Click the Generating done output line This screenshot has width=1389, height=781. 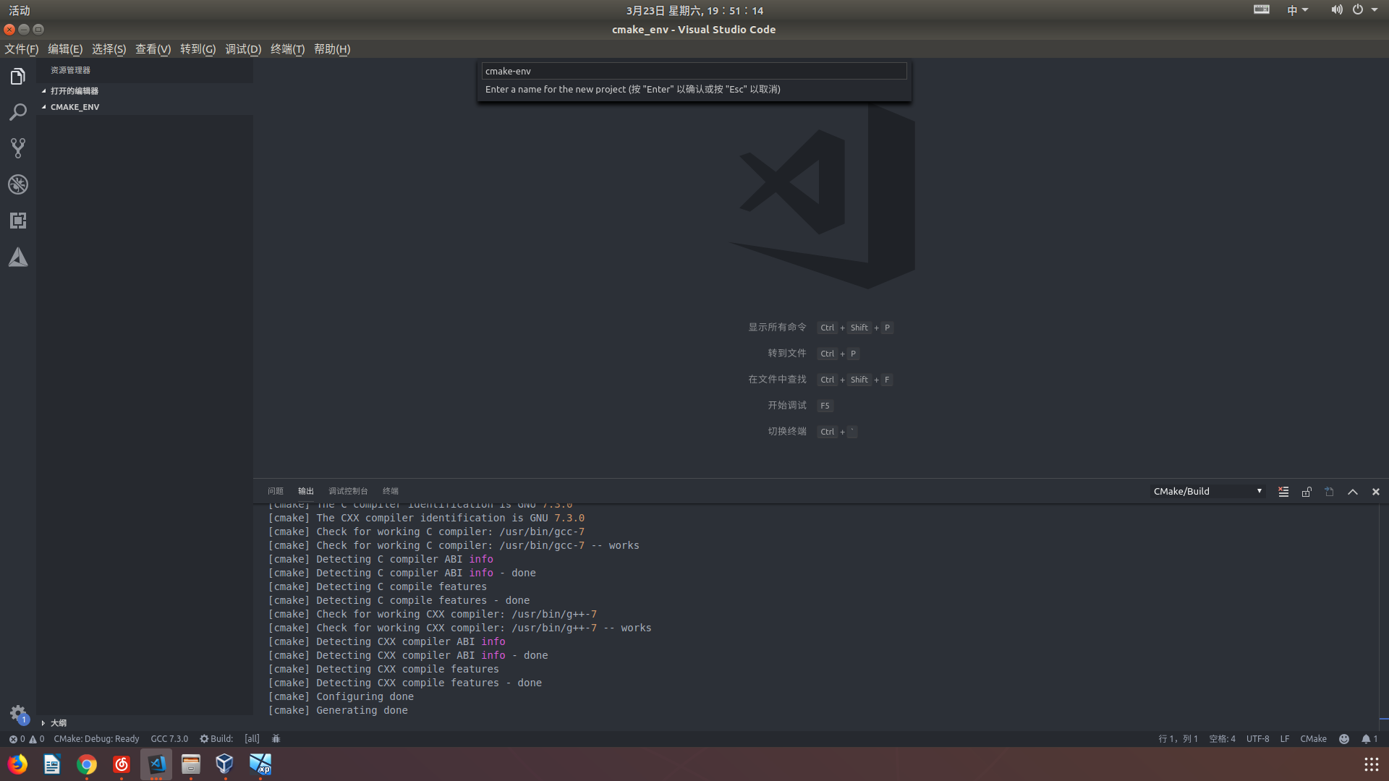point(338,710)
